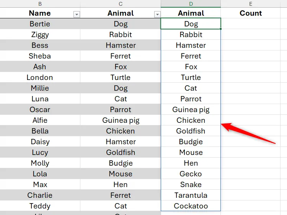Select the column D header
This screenshot has height=215, width=287.
191,3
